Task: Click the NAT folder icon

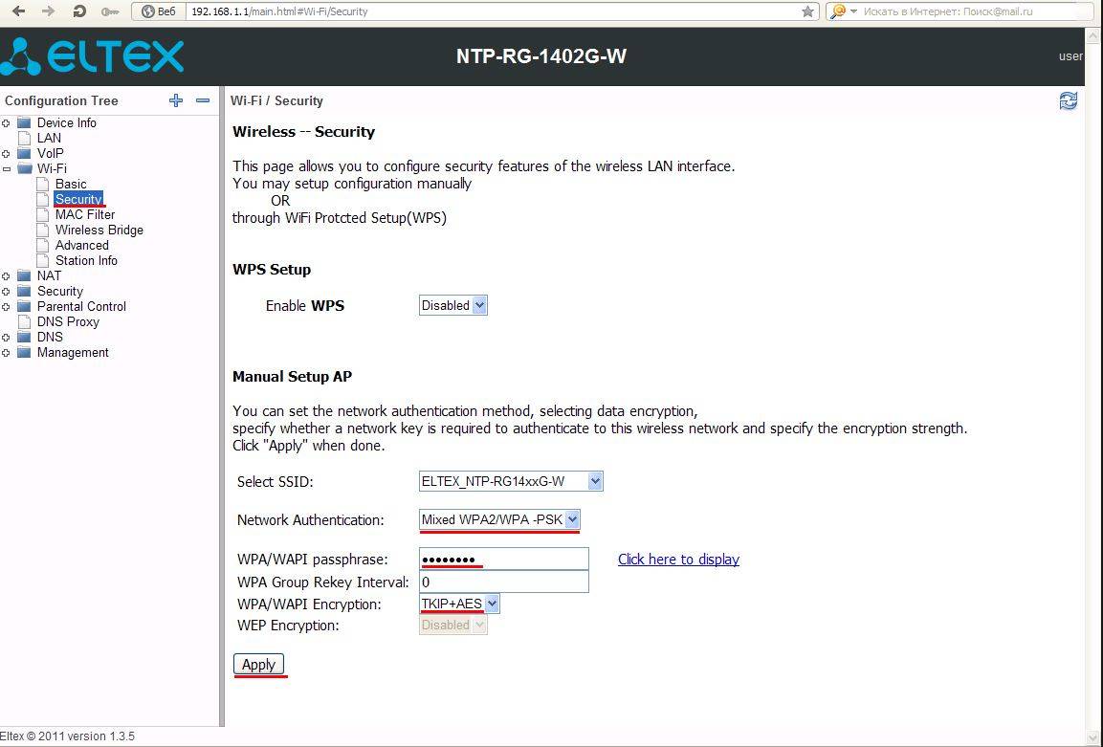Action: pyautogui.click(x=25, y=275)
